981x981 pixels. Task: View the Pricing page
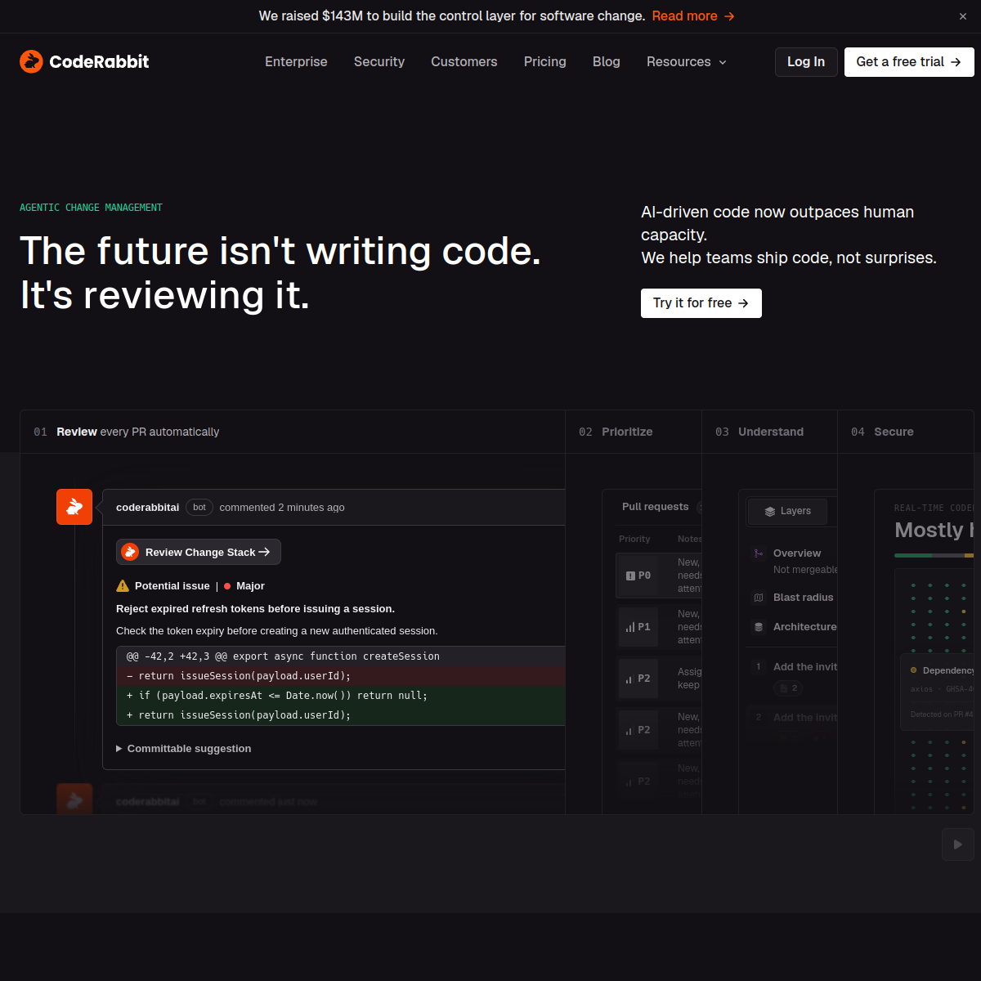[x=545, y=62]
